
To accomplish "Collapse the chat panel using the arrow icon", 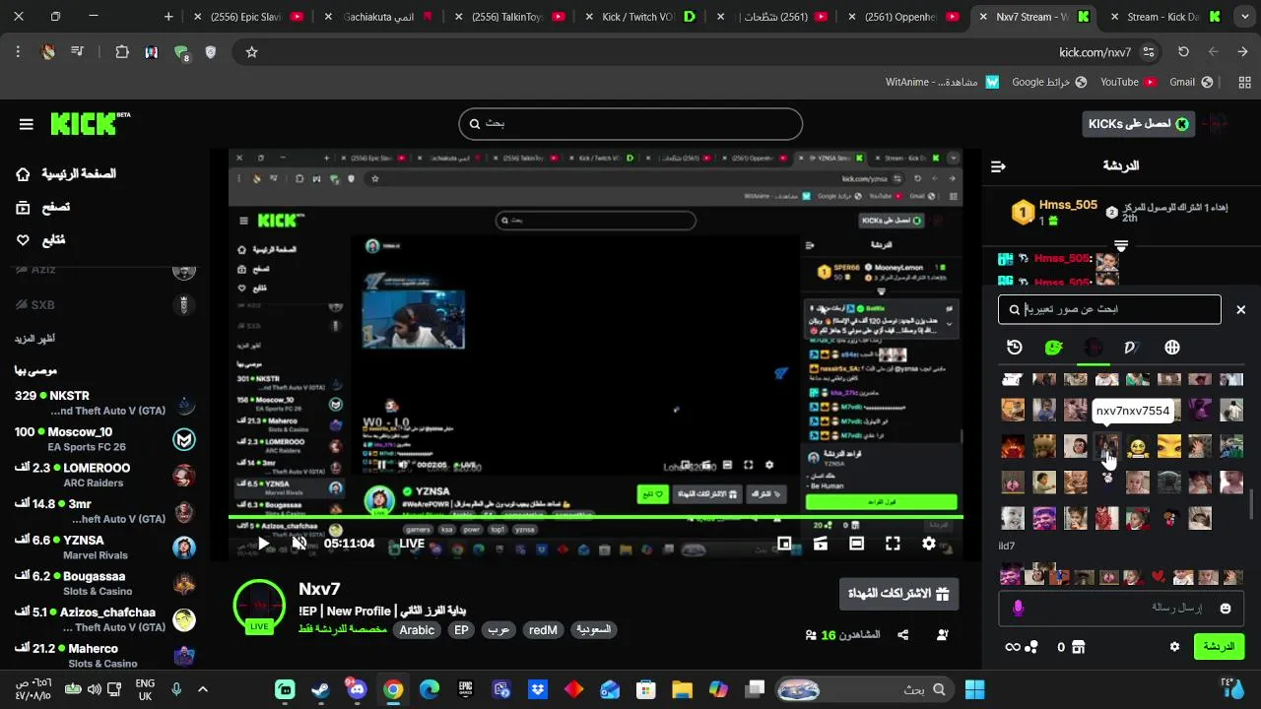I will pyautogui.click(x=998, y=166).
